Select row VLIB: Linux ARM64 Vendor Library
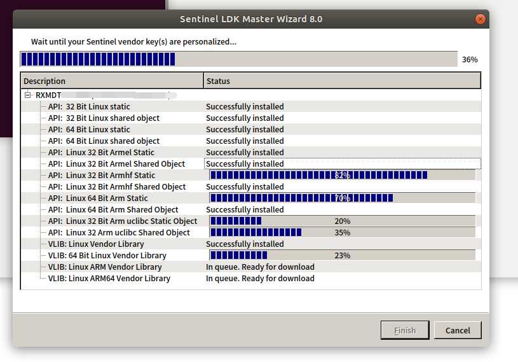The image size is (518, 362). click(x=251, y=279)
